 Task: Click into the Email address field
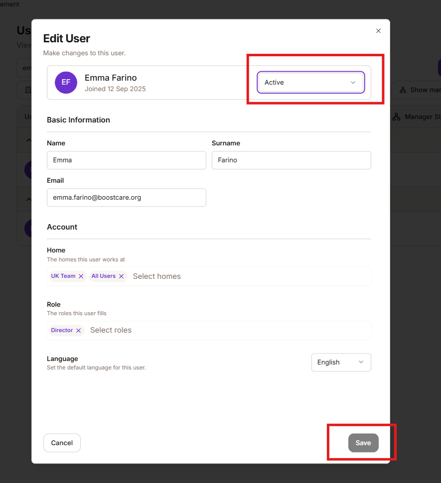point(126,198)
